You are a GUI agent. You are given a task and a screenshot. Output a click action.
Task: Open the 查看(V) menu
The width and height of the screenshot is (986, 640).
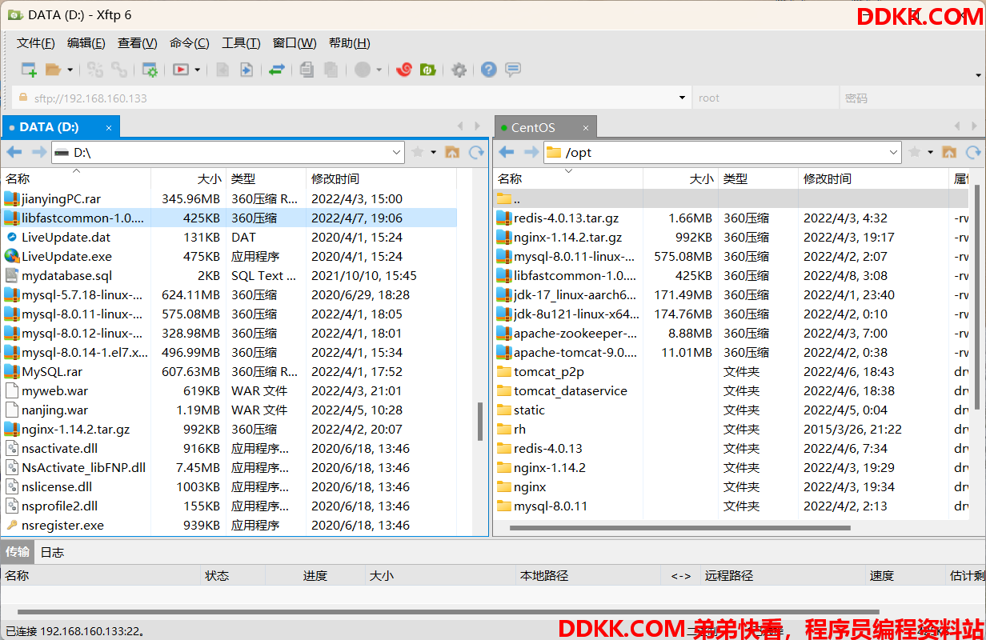pyautogui.click(x=138, y=43)
